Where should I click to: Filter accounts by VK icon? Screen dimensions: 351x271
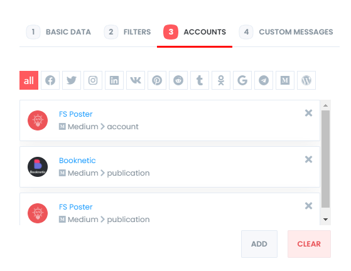(x=136, y=80)
